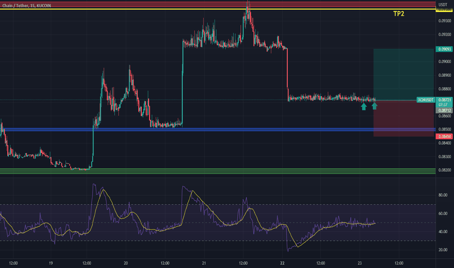The width and height of the screenshot is (454, 268).
Task: Select the yellow TP2 horizontal line
Action: (x=218, y=9)
